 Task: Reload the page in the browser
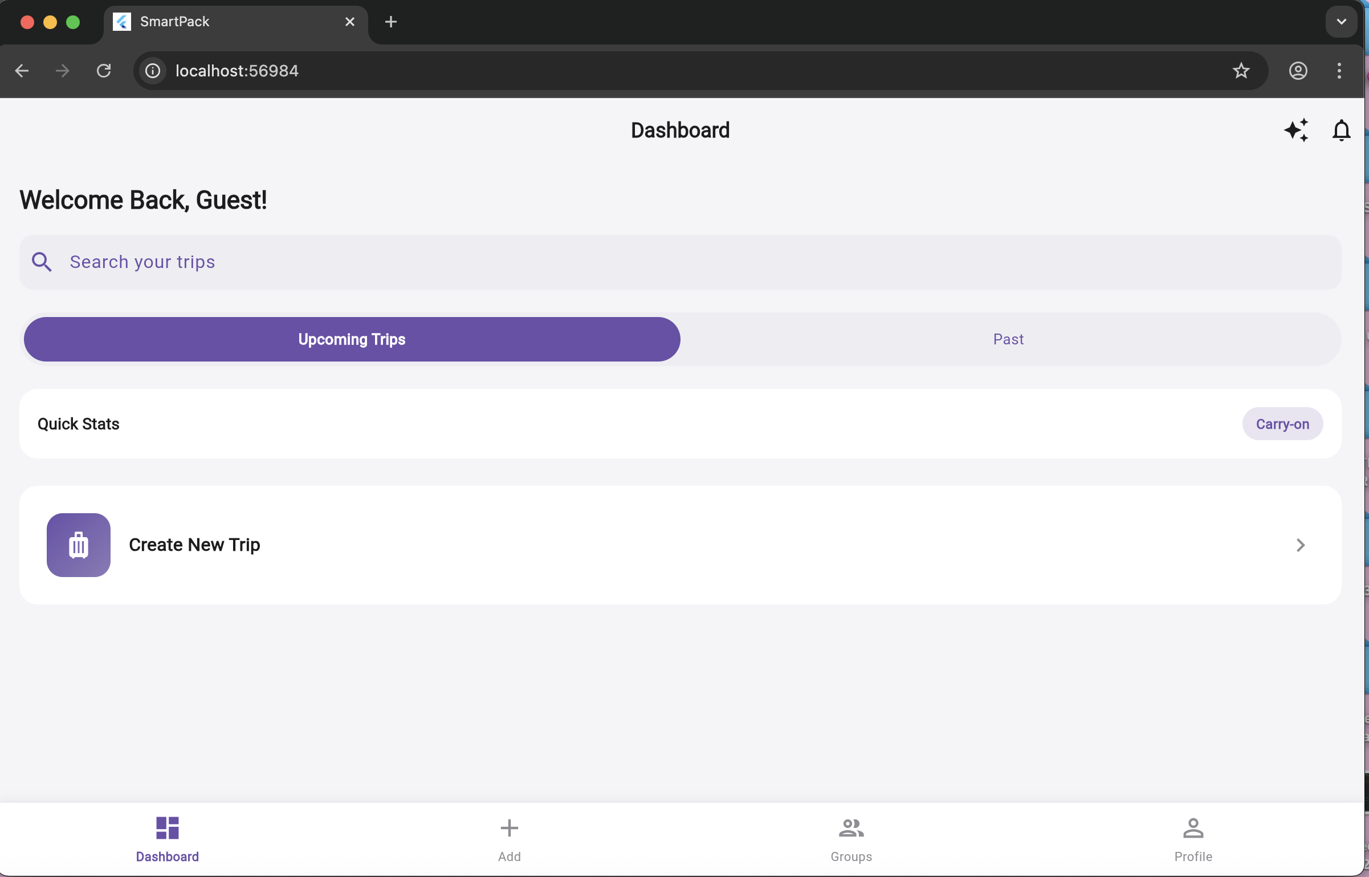[104, 71]
